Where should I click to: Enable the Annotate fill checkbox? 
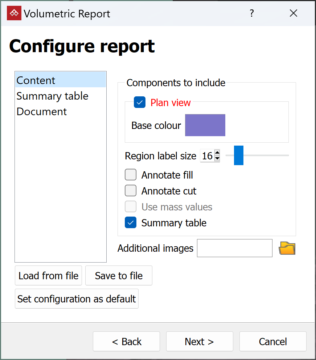pos(131,175)
